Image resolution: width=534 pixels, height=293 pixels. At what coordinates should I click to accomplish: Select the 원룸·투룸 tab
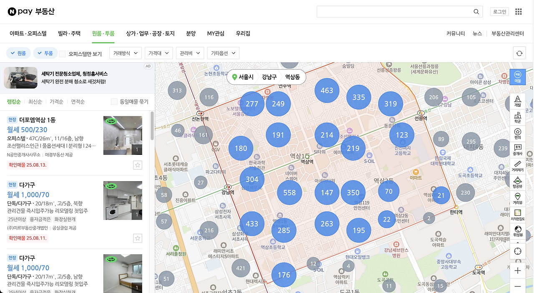point(103,33)
